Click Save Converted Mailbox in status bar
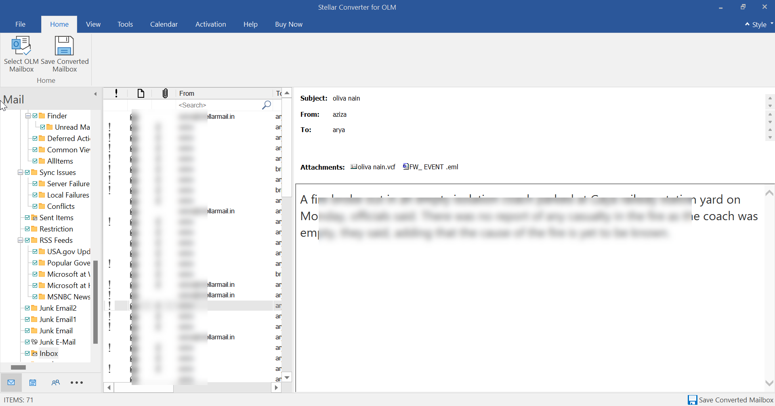Image resolution: width=775 pixels, height=406 pixels. click(x=731, y=400)
